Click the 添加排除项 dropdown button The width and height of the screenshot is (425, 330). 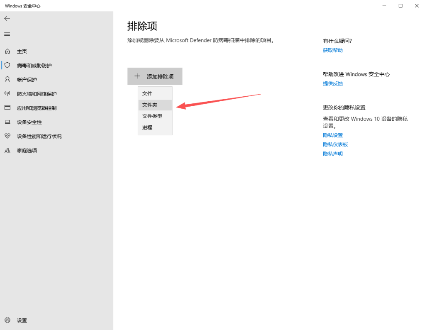point(155,76)
